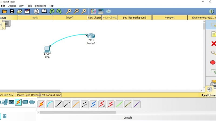Viewport: 216px width, 121px height.
Task: Open the drawing palette icon
Action: pyautogui.click(x=93, y=11)
